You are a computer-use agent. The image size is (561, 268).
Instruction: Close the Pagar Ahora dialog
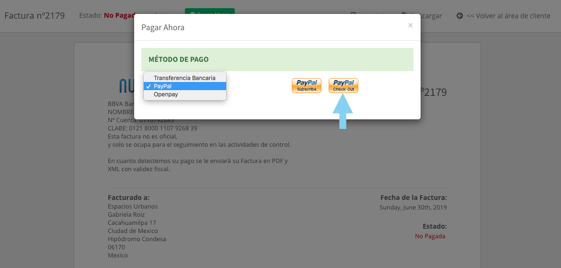(411, 25)
